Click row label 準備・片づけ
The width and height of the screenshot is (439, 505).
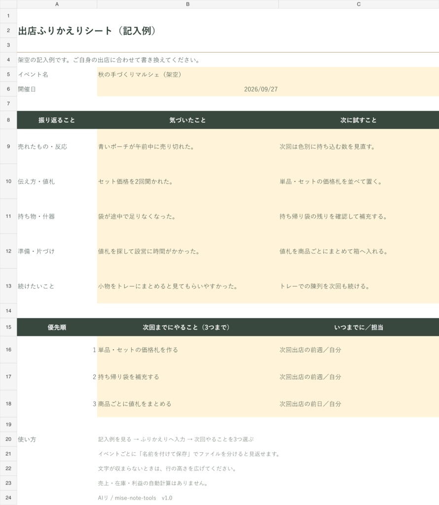pyautogui.click(x=57, y=251)
